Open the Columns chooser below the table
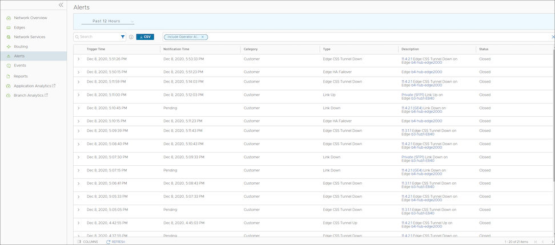 [87, 242]
